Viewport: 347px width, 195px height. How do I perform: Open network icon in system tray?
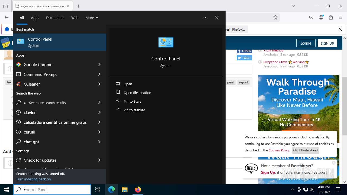tap(306, 190)
